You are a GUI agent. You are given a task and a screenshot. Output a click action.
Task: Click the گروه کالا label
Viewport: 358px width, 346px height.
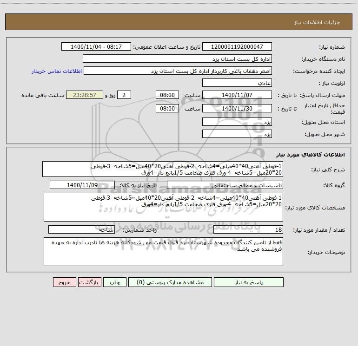click(334, 185)
